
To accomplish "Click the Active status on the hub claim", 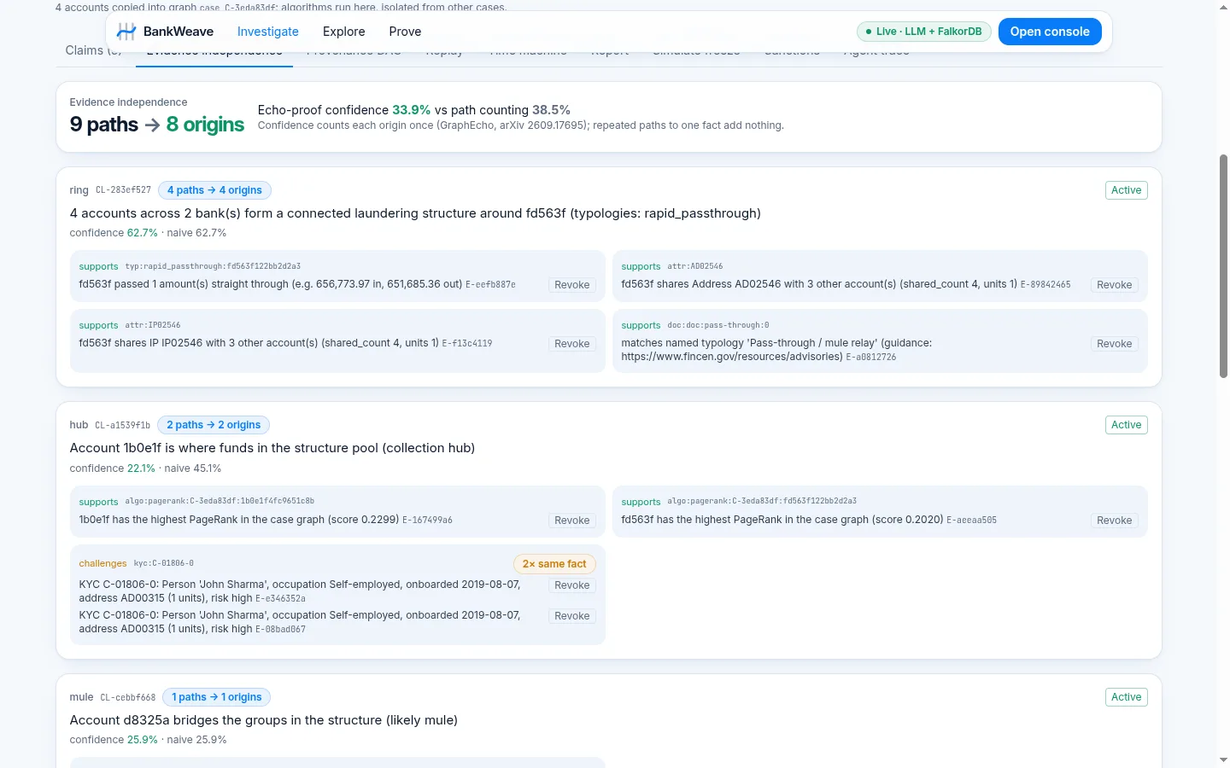I will click(x=1126, y=425).
